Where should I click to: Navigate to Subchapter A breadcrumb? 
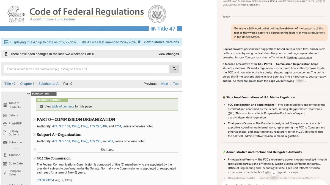point(48,84)
